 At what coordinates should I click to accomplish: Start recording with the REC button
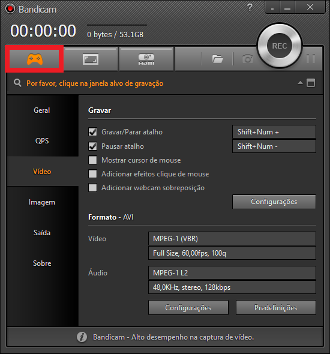[280, 46]
